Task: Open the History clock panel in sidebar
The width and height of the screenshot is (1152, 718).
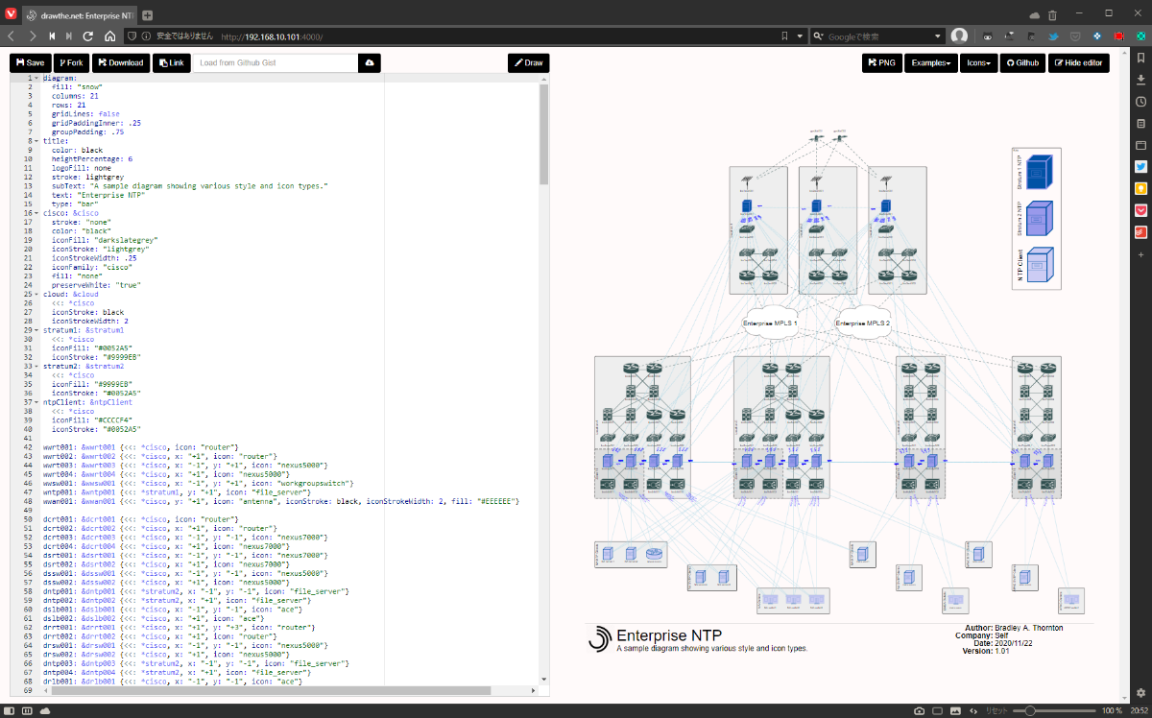Action: click(1140, 102)
